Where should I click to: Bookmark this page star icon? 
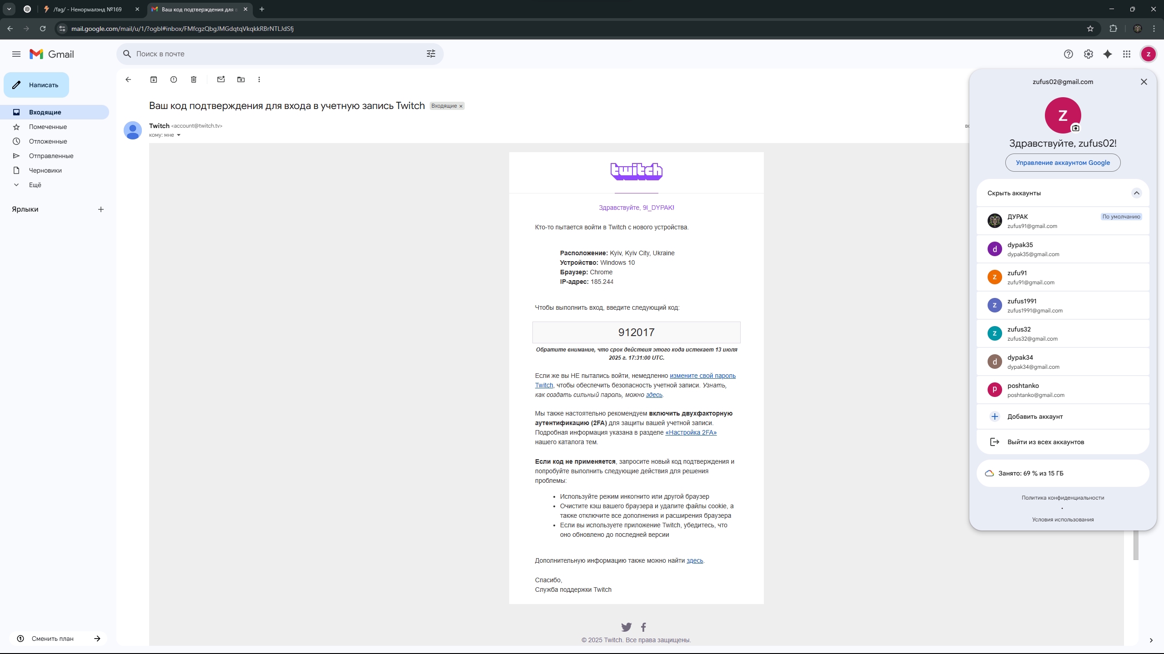click(x=1090, y=29)
